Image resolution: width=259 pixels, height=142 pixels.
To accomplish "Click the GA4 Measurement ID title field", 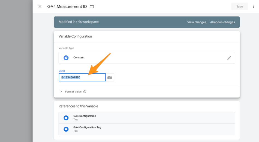I will [x=67, y=7].
